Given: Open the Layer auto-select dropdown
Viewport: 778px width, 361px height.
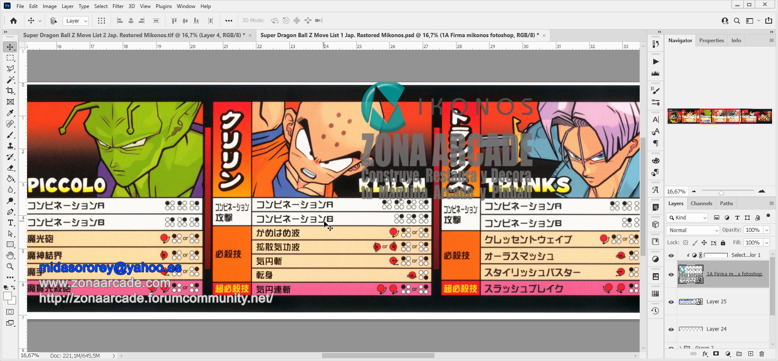Looking at the screenshot, I should coord(76,21).
